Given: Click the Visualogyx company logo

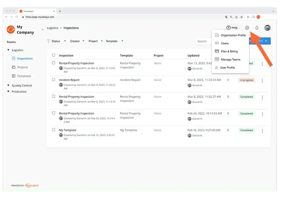Looking at the screenshot, I should 11,30.
